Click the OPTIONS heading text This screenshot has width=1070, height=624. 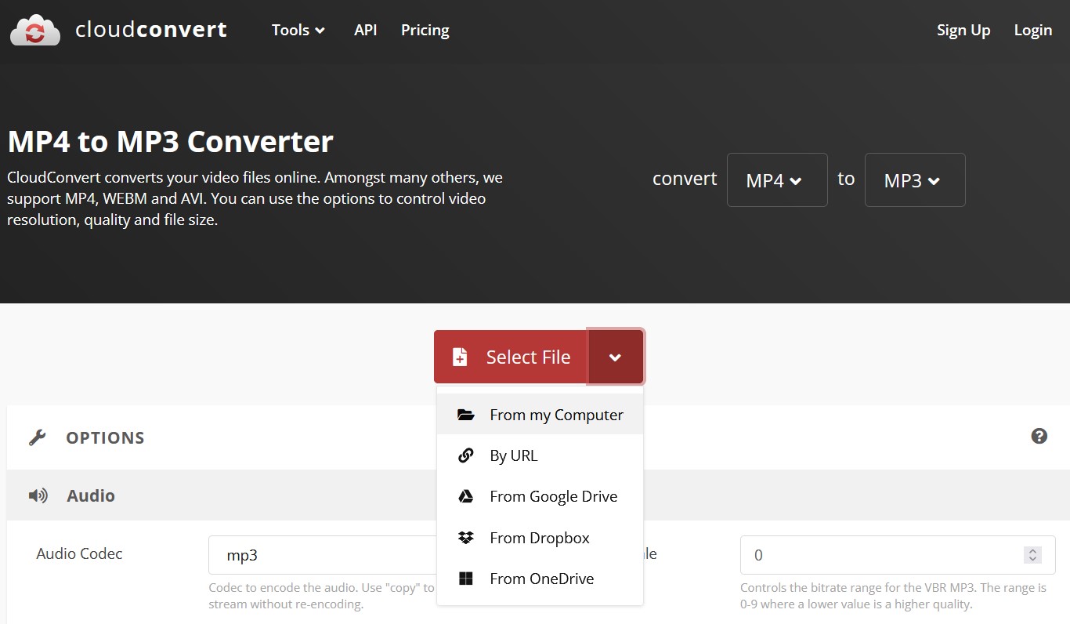pyautogui.click(x=105, y=437)
